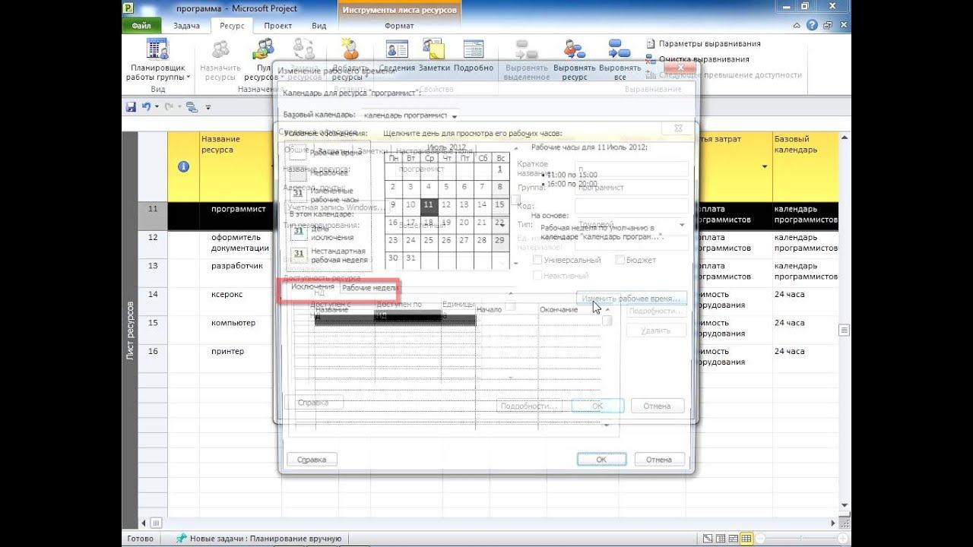Toggle the Универсальный checkbox
This screenshot has height=547, width=973.
(538, 260)
